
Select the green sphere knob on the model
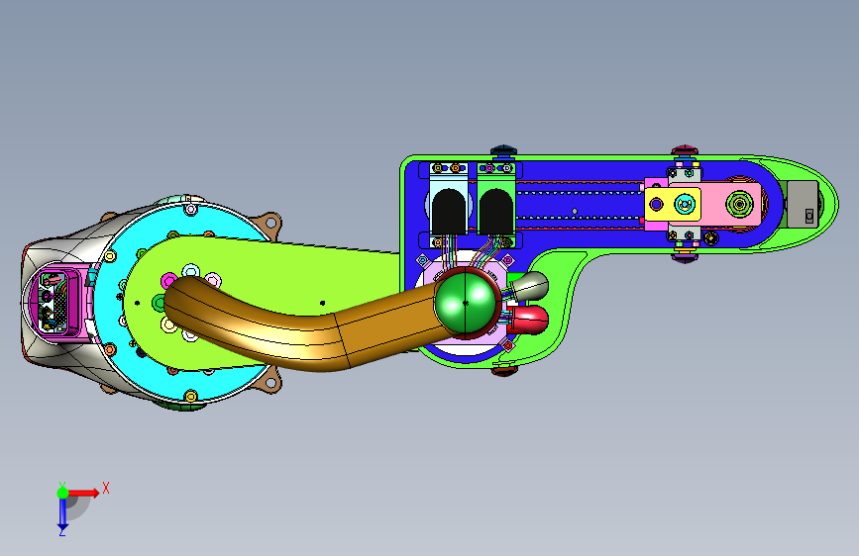point(466,302)
